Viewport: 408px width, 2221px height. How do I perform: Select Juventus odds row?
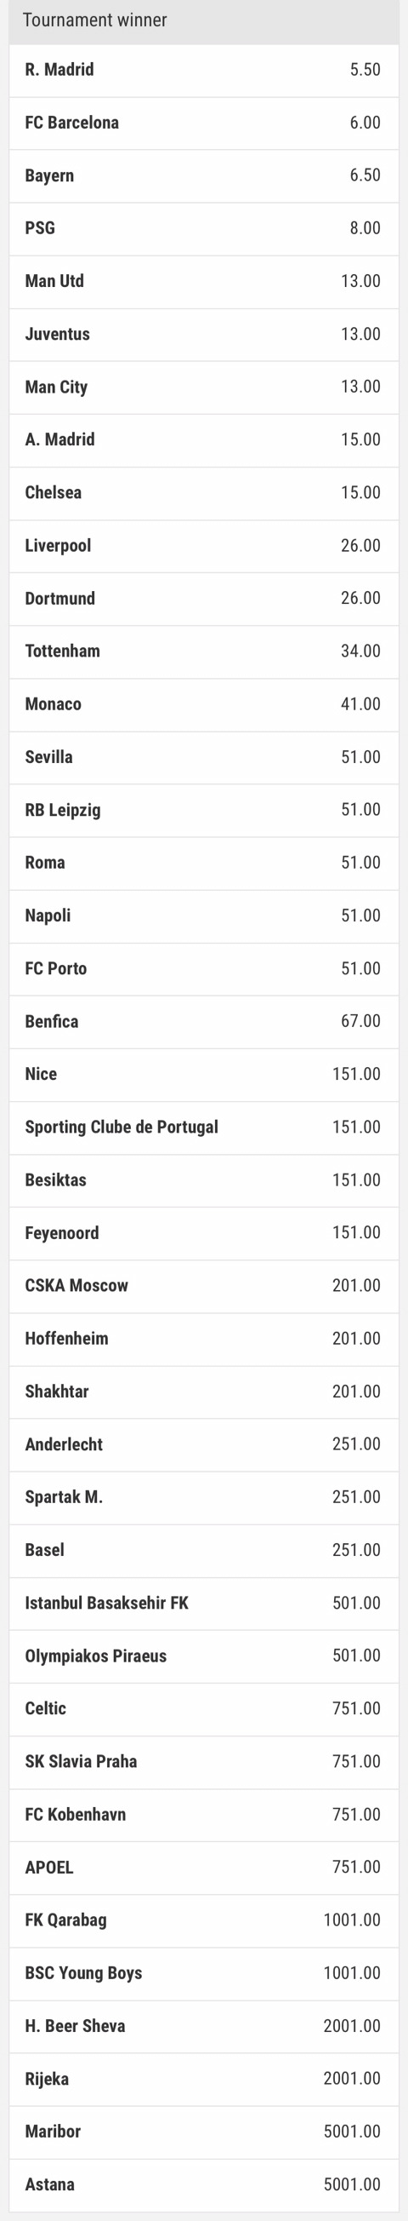[x=204, y=334]
